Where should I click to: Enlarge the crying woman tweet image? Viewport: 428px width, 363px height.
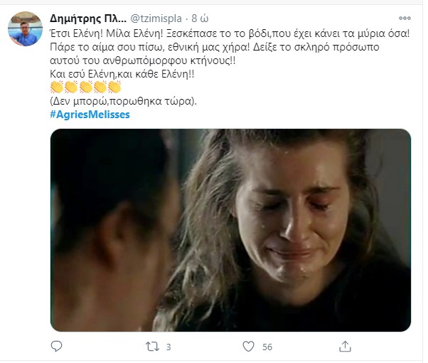pos(230,230)
